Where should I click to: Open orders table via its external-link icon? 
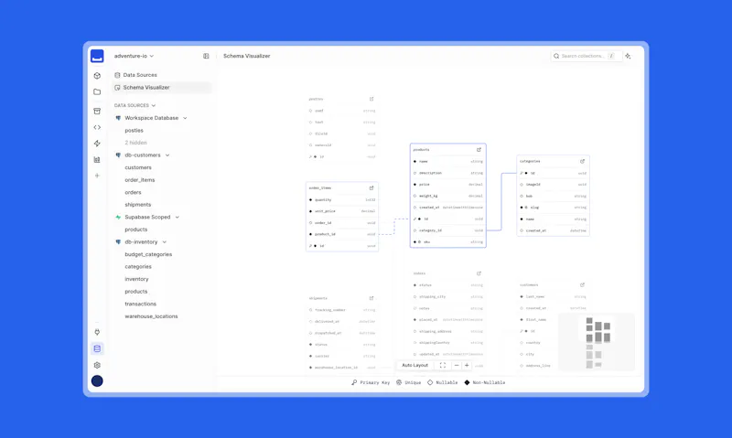(x=479, y=273)
